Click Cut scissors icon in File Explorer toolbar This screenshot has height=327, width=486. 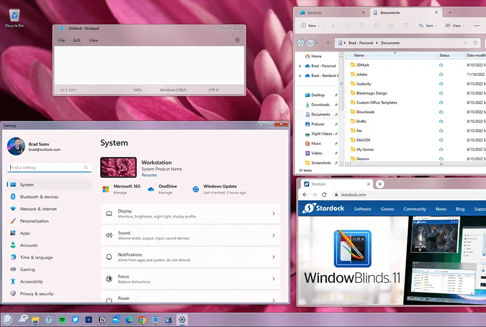pos(333,25)
